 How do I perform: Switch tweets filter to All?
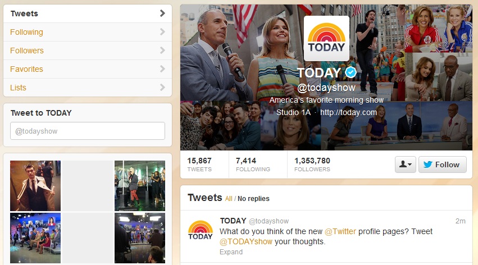pyautogui.click(x=229, y=199)
